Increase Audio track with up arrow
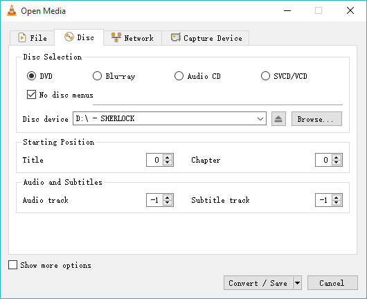Image resolution: width=367 pixels, height=299 pixels. click(x=168, y=197)
